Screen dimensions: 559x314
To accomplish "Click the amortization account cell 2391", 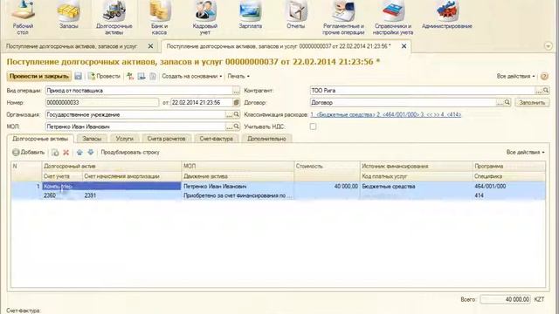I will tap(132, 195).
